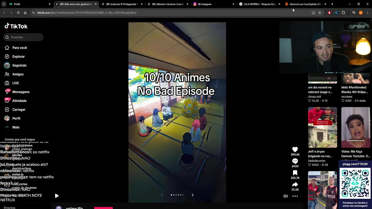Share the post arrow icon
The height and width of the screenshot is (209, 372).
[295, 185]
